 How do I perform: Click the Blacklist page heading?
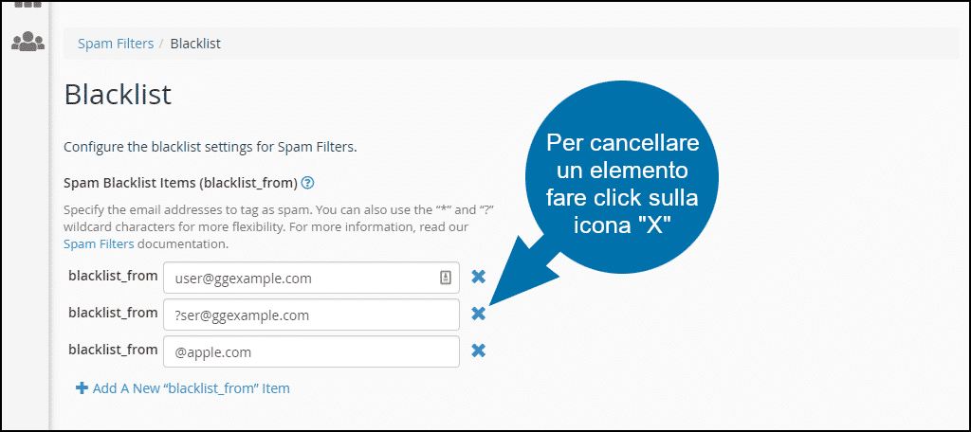coord(118,96)
